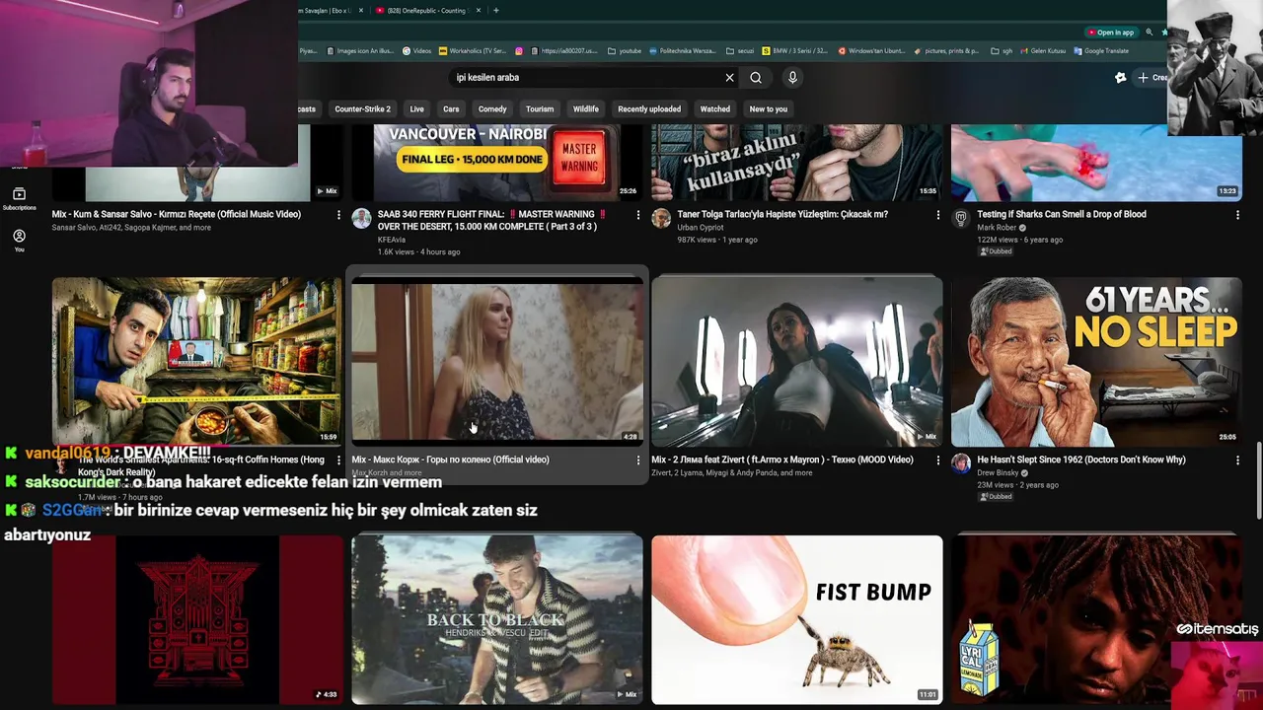Open the Gelen Kutusu bookmark
Screen dimensions: 1263x710
coord(1044,51)
